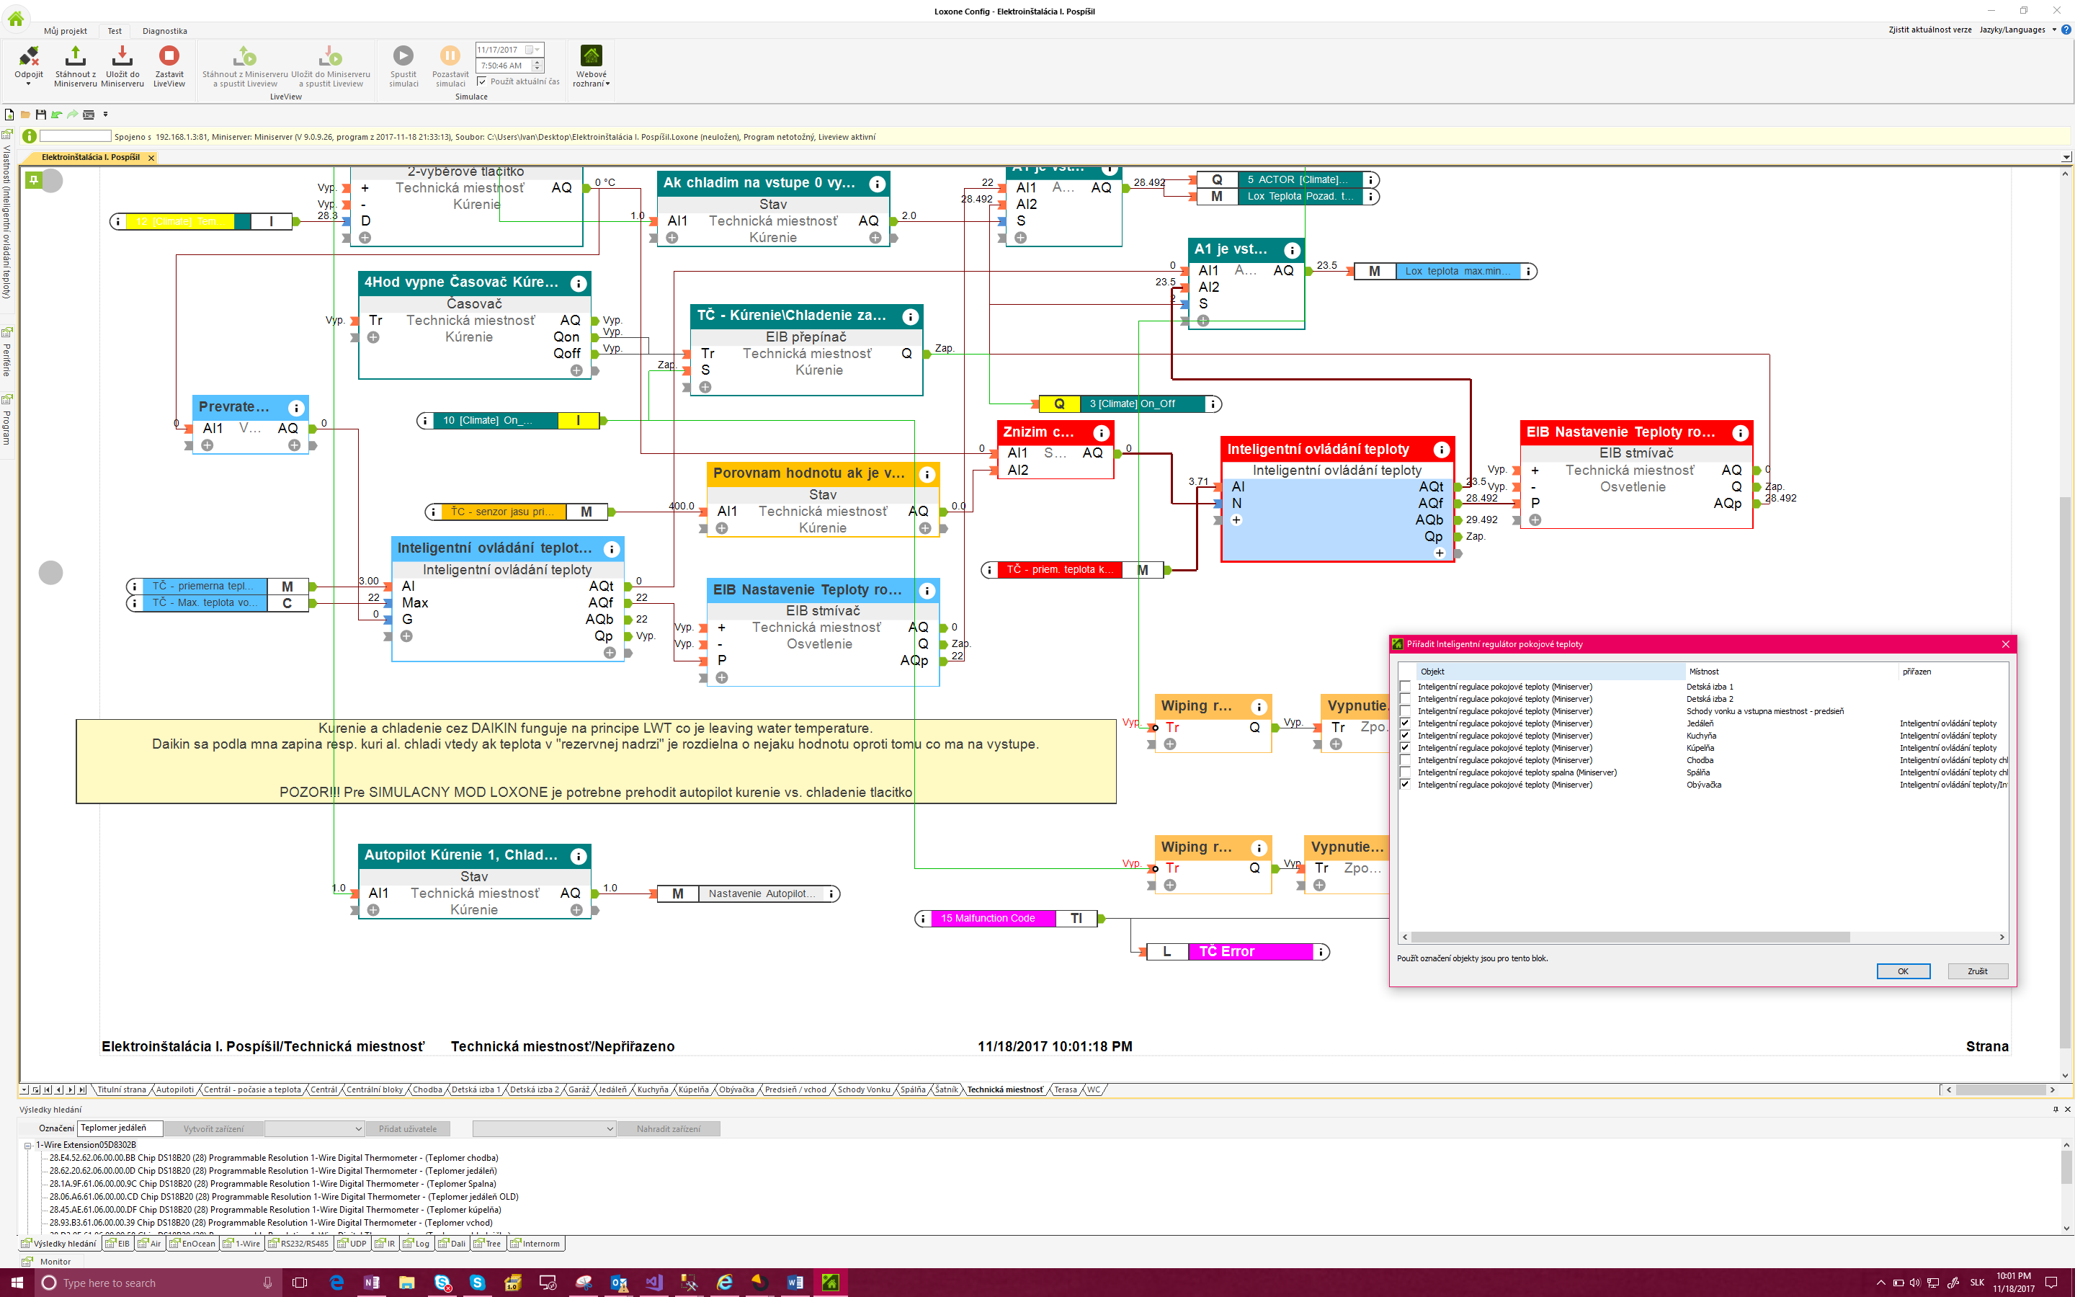Stop LiveView with Zastavit LiveView icon

tap(169, 55)
